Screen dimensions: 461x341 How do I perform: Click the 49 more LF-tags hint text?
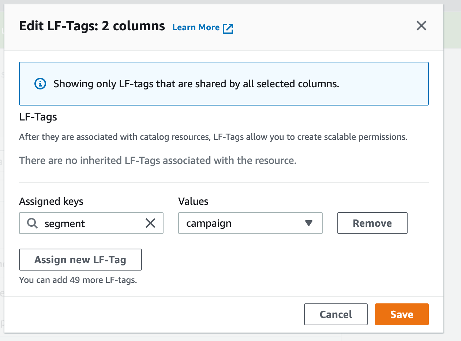(78, 280)
